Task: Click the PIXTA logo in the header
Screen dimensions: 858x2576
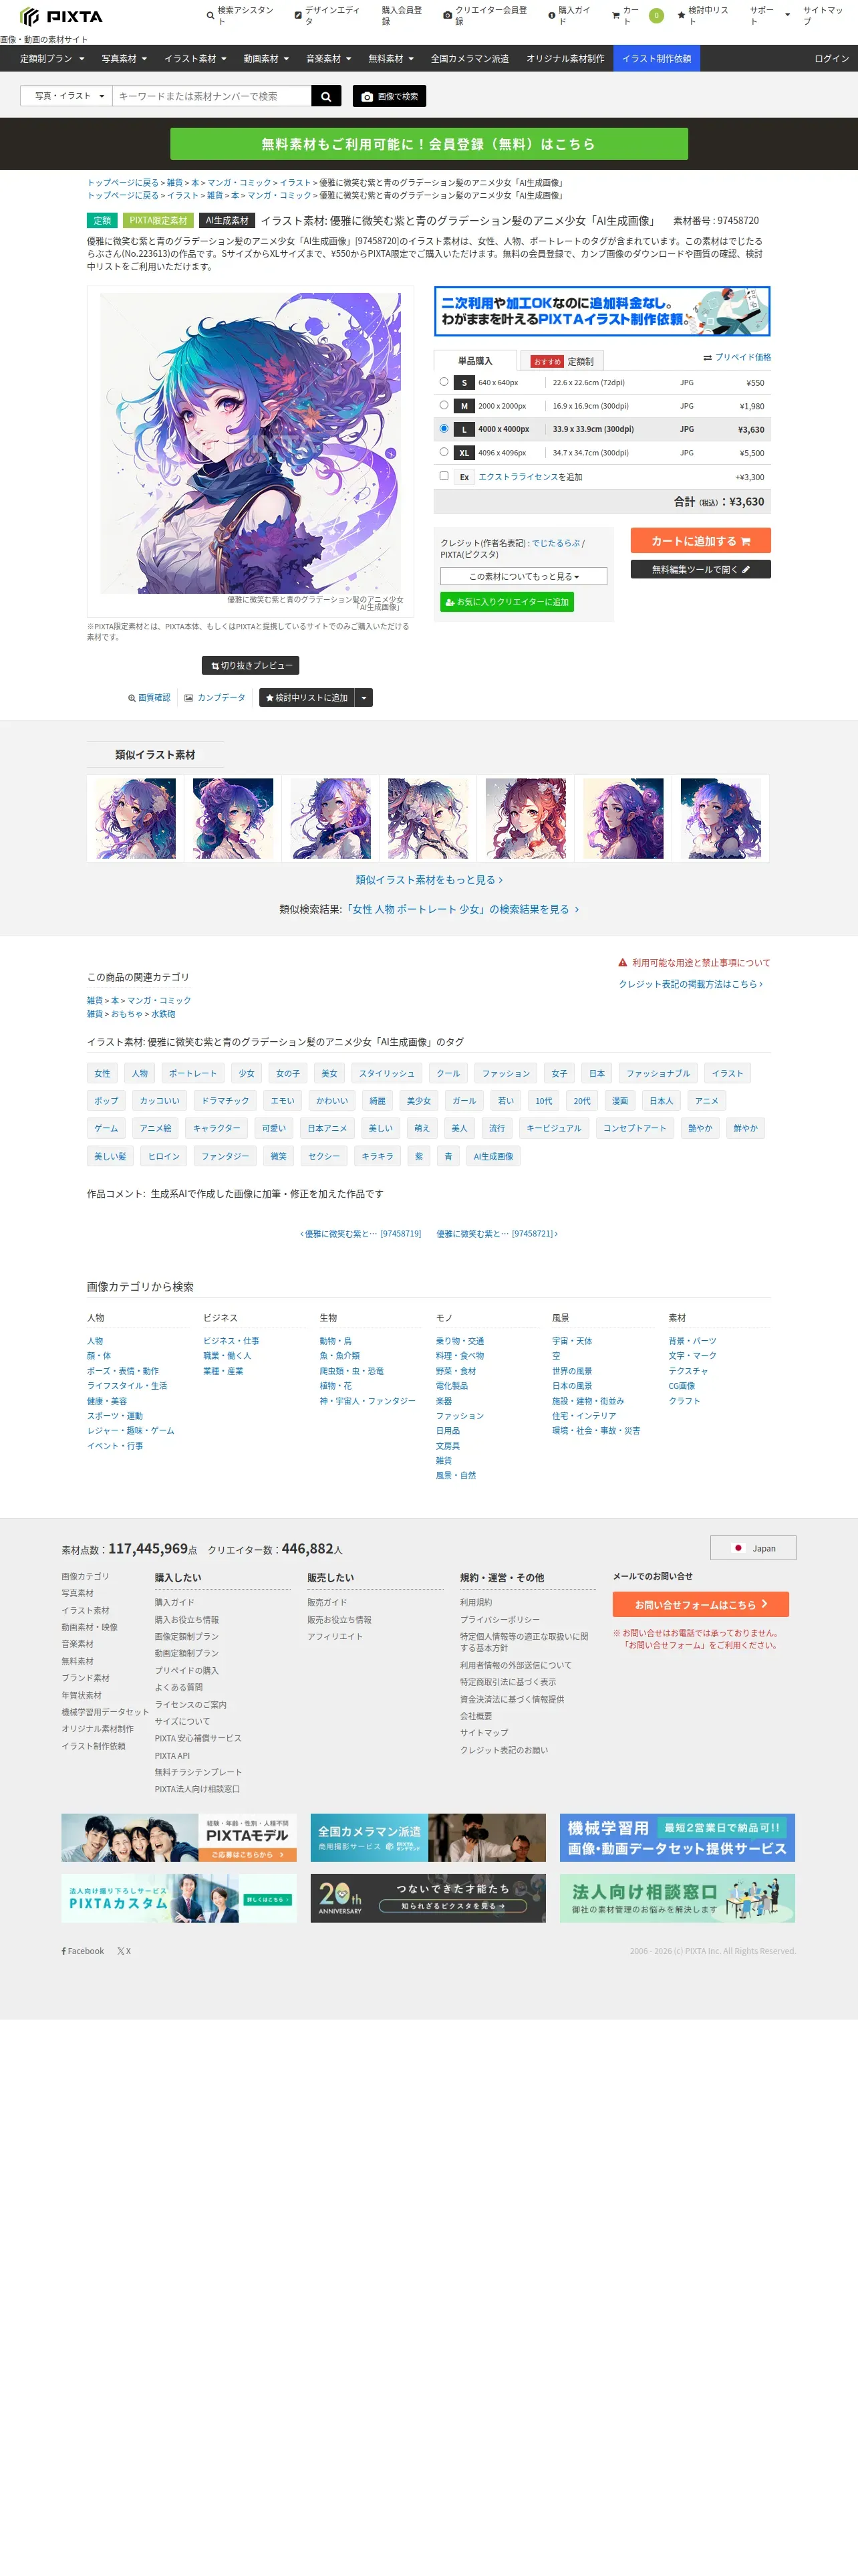Action: [61, 16]
